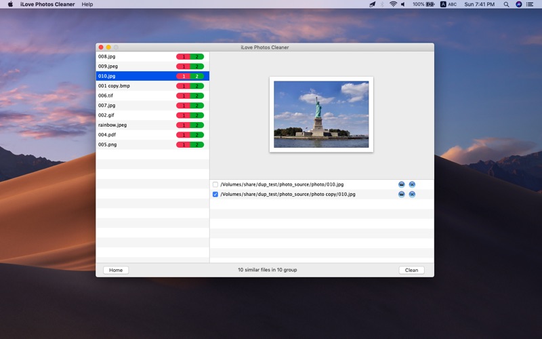
Task: Open the ABC input source menu
Action: 449,4
